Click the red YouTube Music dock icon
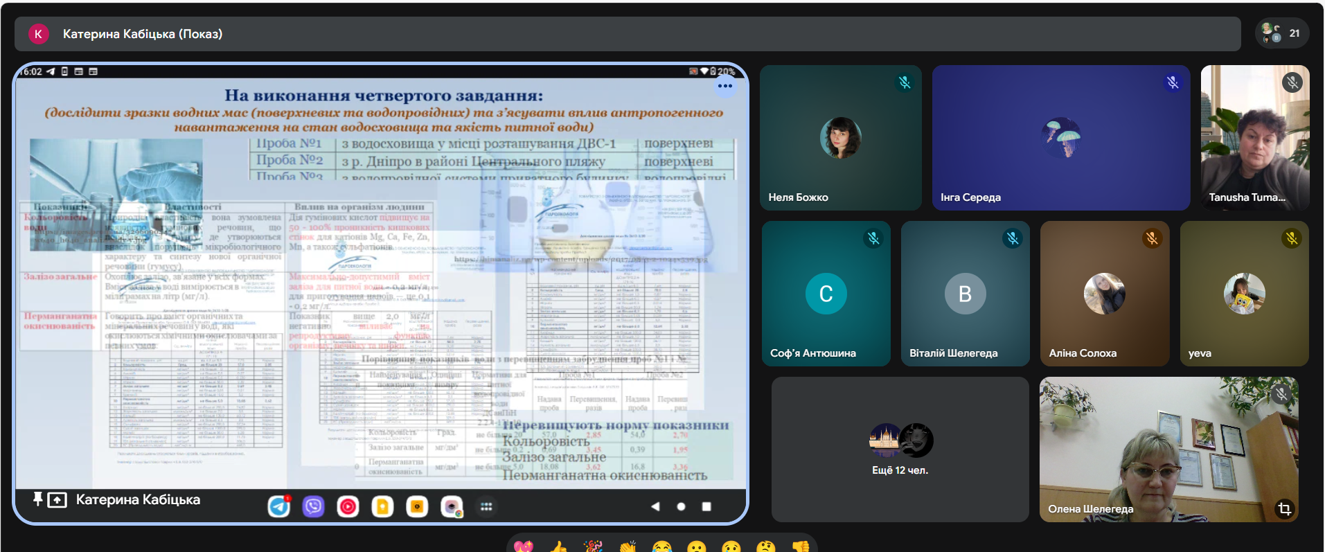The height and width of the screenshot is (552, 1325). click(x=348, y=507)
